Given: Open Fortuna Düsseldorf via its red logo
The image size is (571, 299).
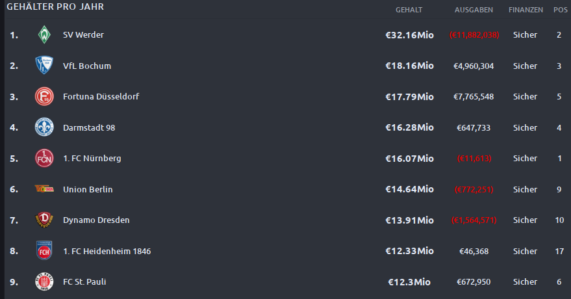Looking at the screenshot, I should point(44,96).
